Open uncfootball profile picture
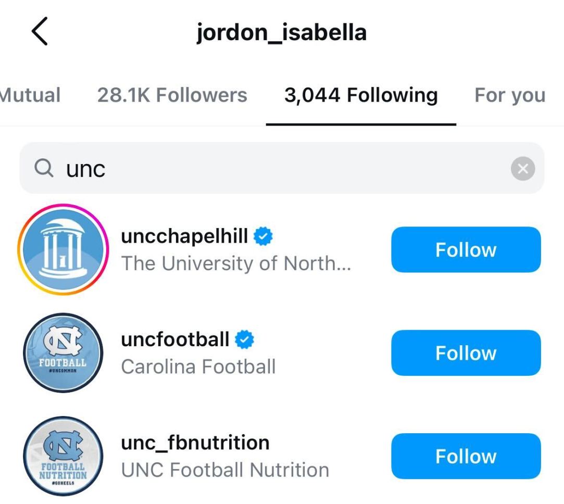This screenshot has height=504, width=564. (63, 352)
